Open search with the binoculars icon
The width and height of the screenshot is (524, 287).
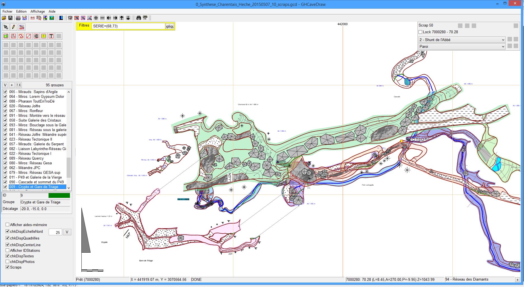139,18
